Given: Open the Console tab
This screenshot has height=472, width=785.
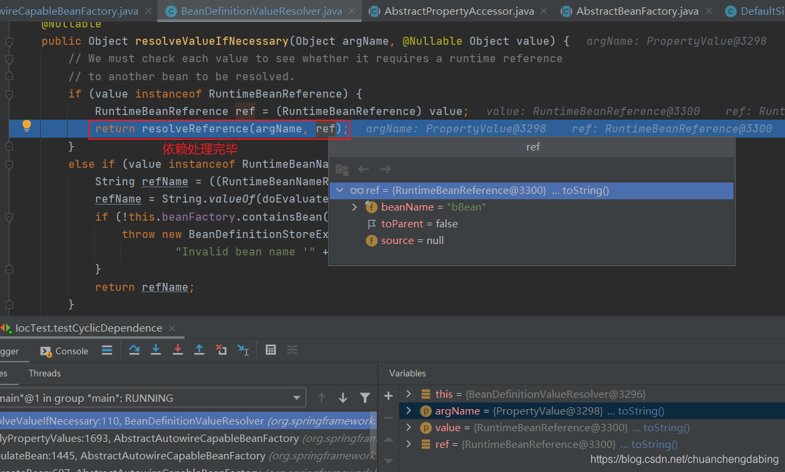Looking at the screenshot, I should click(x=64, y=351).
